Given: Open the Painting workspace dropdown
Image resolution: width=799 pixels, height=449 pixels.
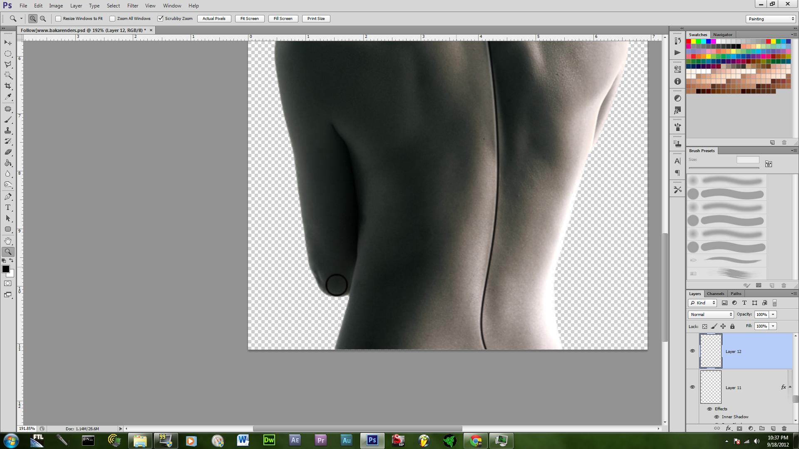Looking at the screenshot, I should pos(771,19).
